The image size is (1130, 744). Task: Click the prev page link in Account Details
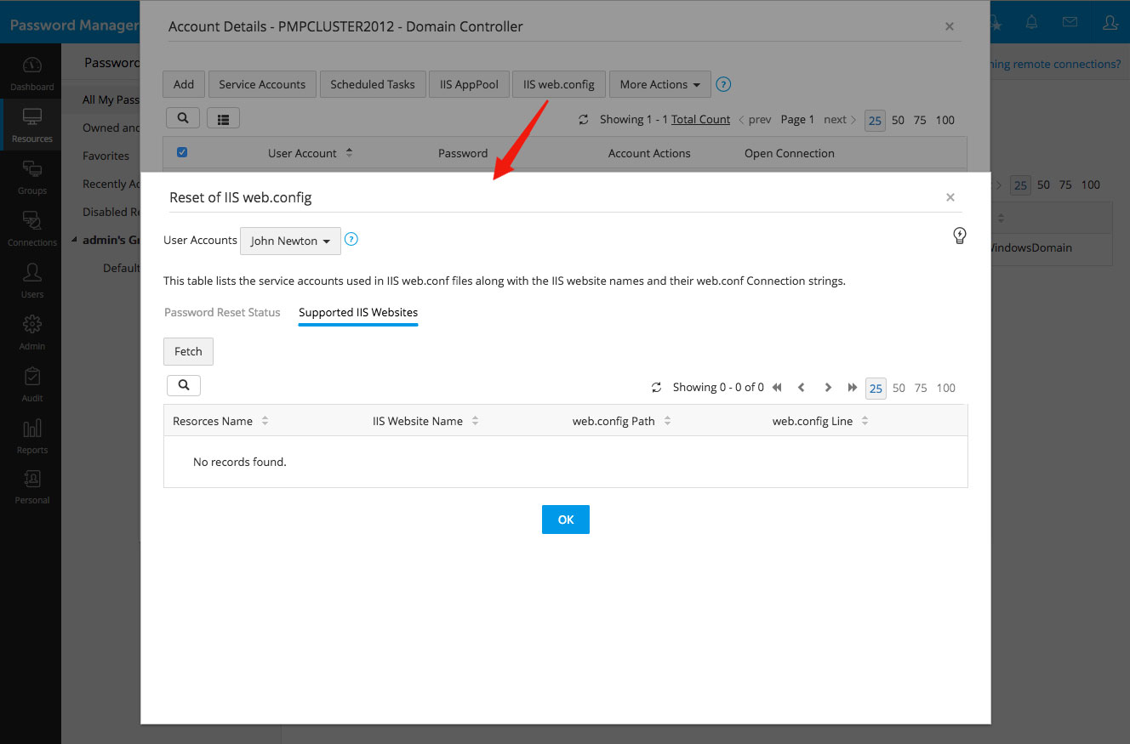[755, 120]
